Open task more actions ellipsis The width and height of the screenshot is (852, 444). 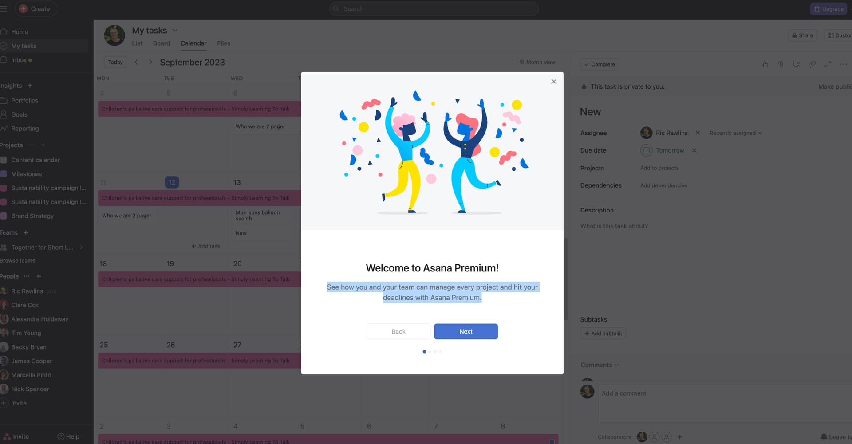pos(844,64)
